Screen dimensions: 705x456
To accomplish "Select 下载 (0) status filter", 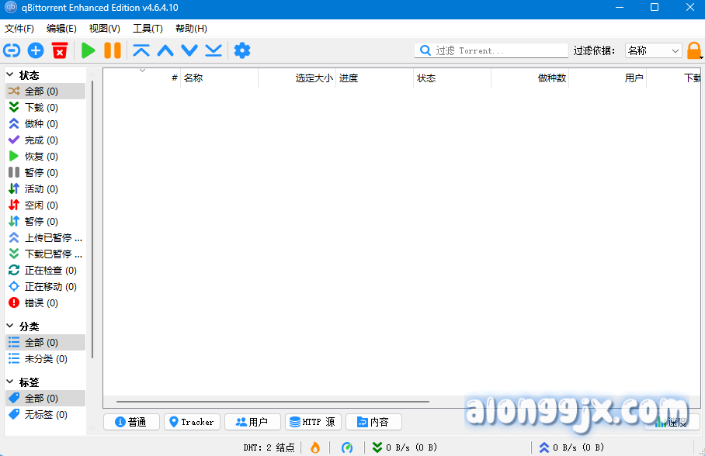I will pyautogui.click(x=40, y=108).
